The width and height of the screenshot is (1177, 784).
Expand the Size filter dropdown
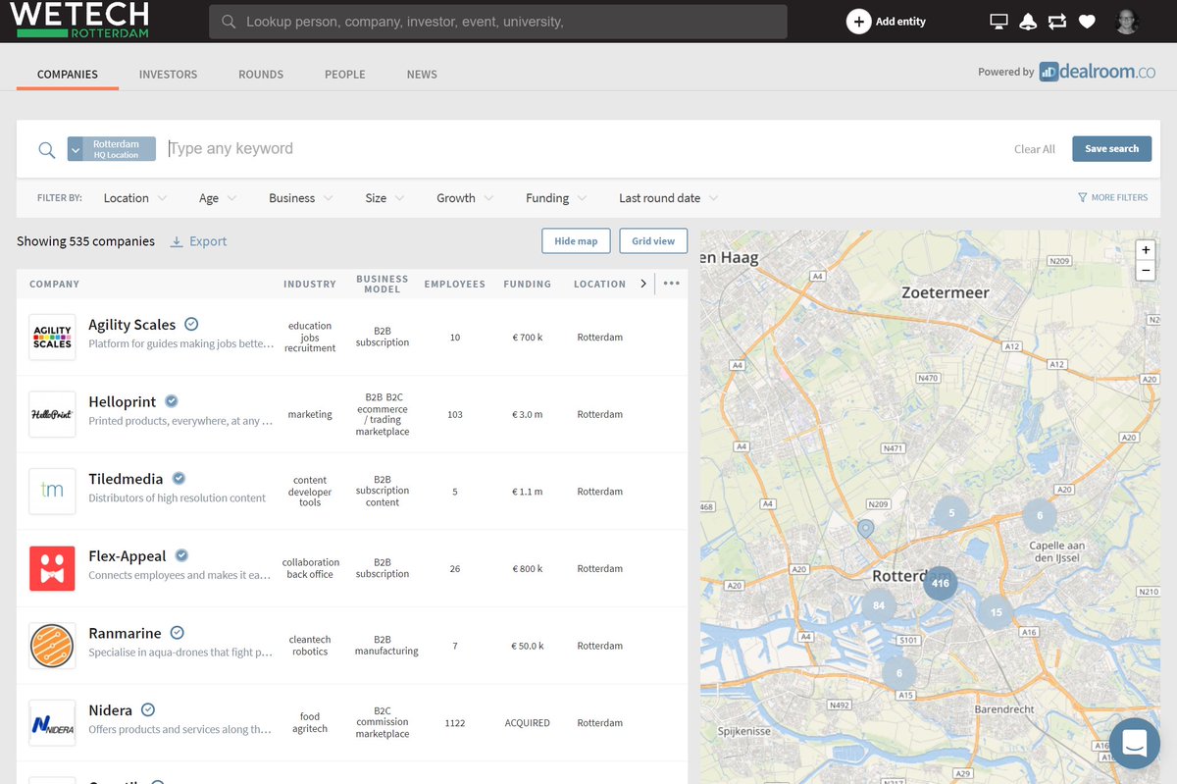384,198
